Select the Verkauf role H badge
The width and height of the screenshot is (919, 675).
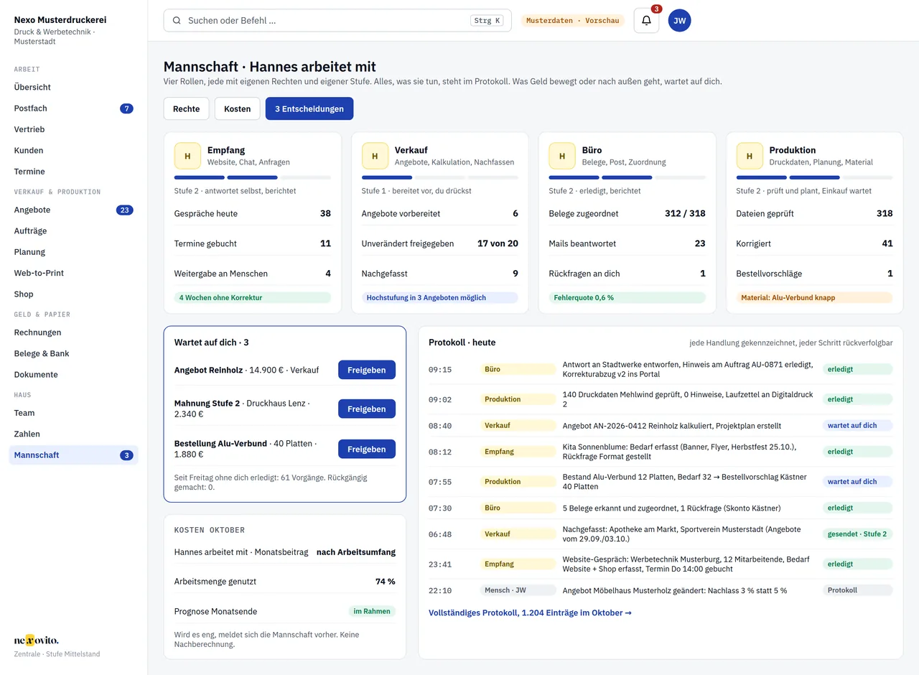pos(375,156)
